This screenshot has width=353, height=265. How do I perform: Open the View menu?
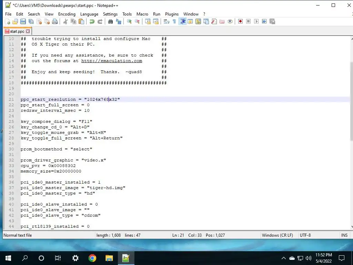49,14
